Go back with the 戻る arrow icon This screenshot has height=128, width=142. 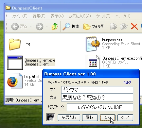[x=15, y=27]
